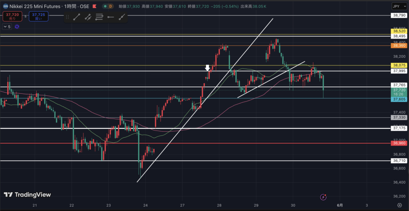Click the TradingView logo link
The height and width of the screenshot is (211, 409).
[x=28, y=195]
